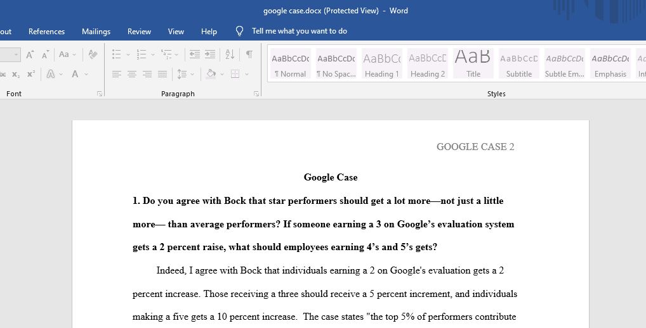Click the Borders icon
The height and width of the screenshot is (328, 646).
pyautogui.click(x=235, y=74)
